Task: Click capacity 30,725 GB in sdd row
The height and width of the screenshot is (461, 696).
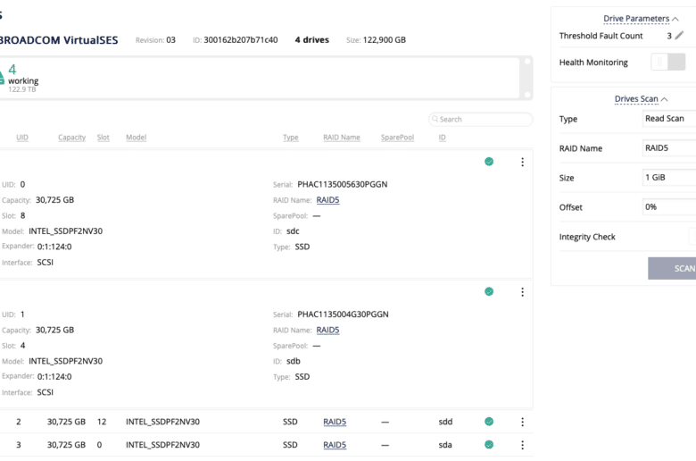Action: [66, 422]
